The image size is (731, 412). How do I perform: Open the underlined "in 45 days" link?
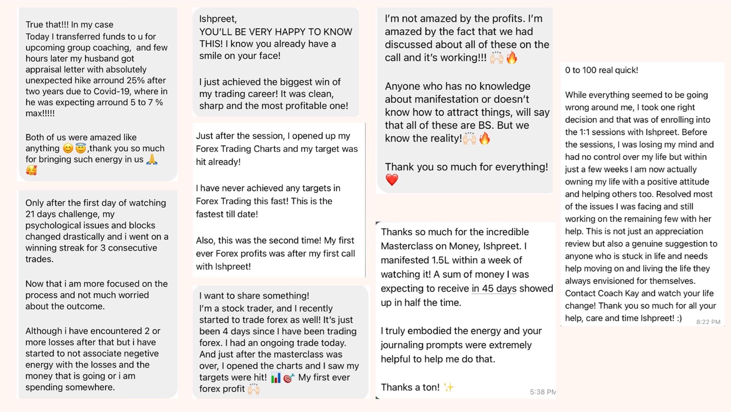click(494, 289)
